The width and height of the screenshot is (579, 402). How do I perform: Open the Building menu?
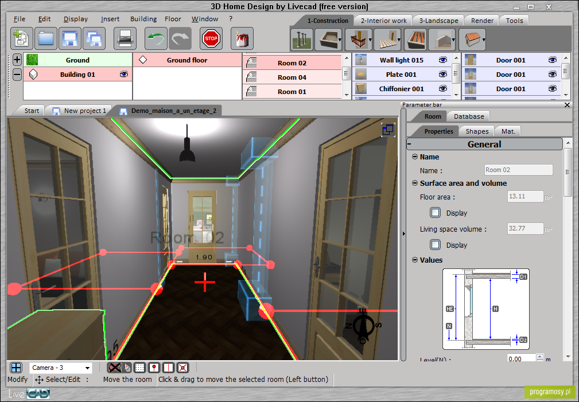(x=143, y=19)
